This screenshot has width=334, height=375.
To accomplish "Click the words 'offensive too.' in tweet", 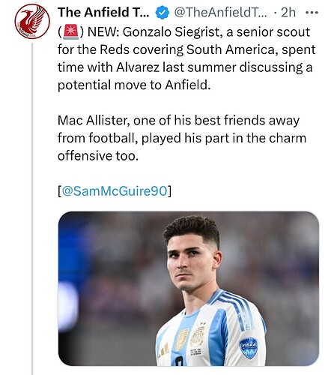I will (x=98, y=156).
